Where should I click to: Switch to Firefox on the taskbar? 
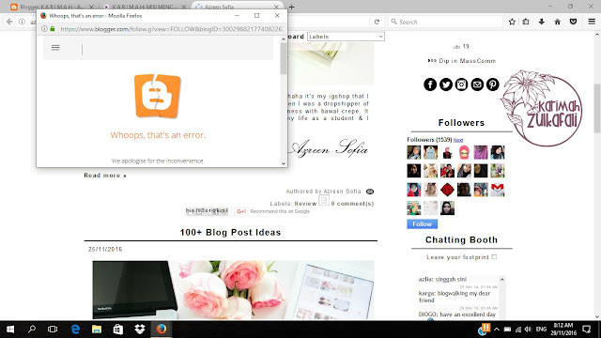(162, 330)
